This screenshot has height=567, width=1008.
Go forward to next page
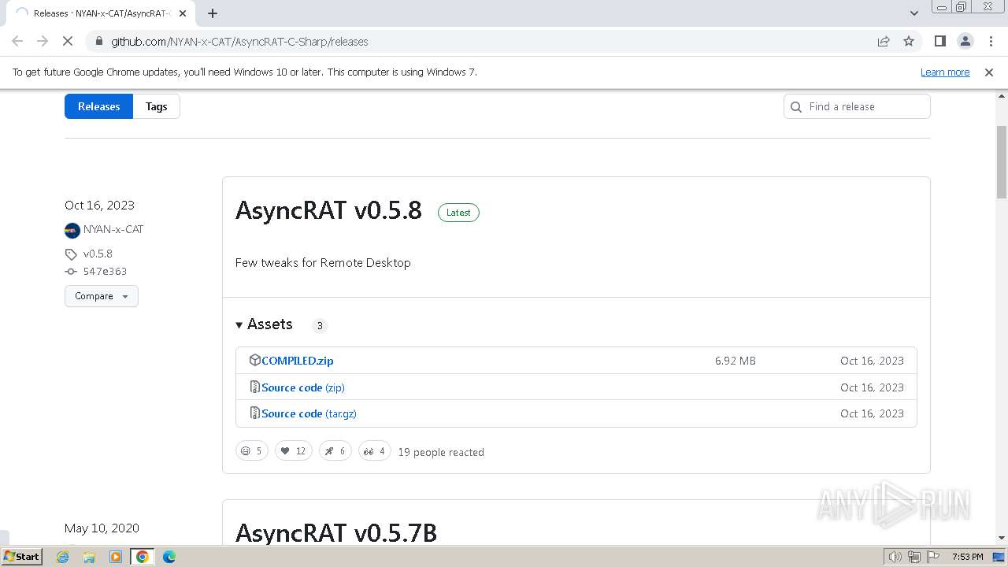tap(43, 41)
